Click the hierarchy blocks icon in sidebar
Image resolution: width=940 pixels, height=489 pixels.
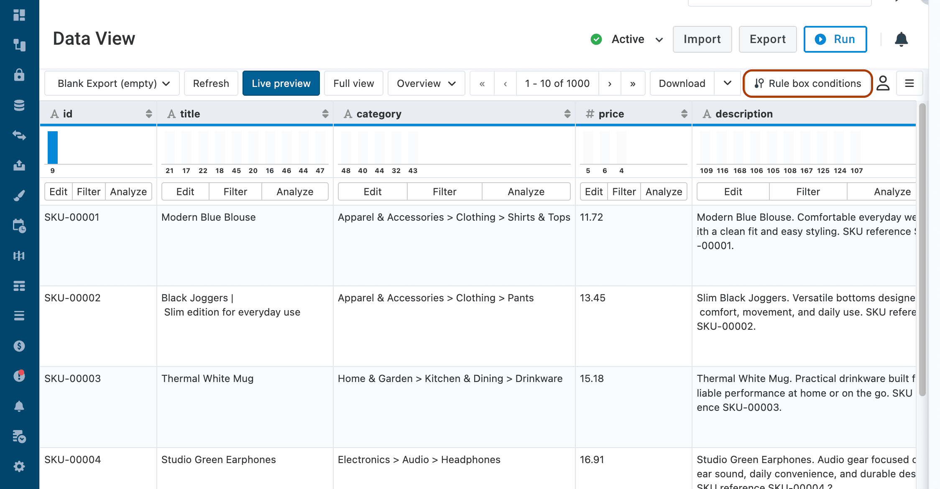19,45
